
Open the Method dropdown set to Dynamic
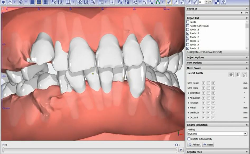217,134
